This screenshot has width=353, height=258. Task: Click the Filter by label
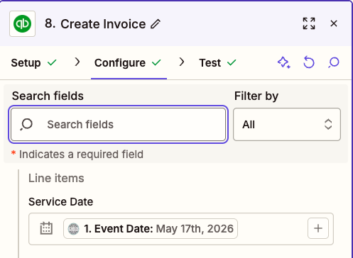point(256,96)
